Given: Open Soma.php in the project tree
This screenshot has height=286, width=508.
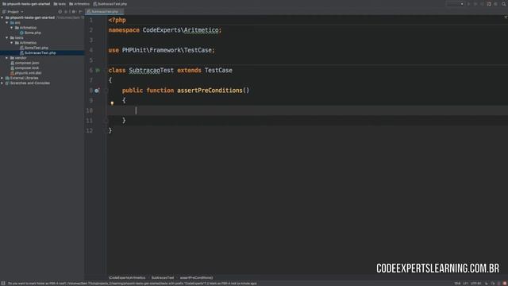Looking at the screenshot, I should coord(33,33).
